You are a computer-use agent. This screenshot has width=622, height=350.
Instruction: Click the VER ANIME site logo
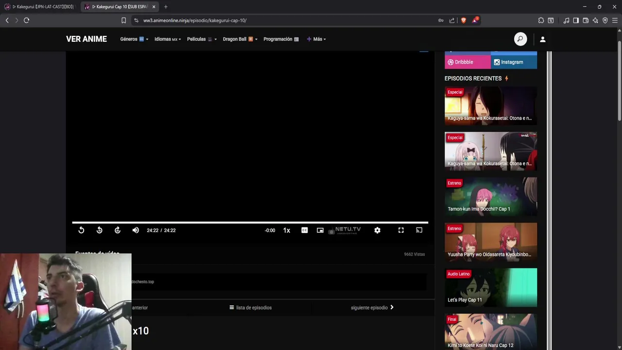point(86,39)
